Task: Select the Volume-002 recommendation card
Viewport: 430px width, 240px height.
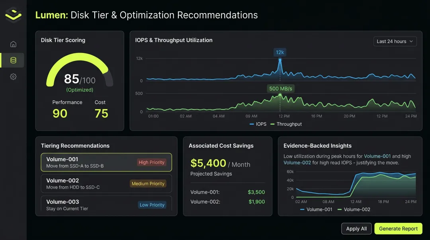Action: 106,183
